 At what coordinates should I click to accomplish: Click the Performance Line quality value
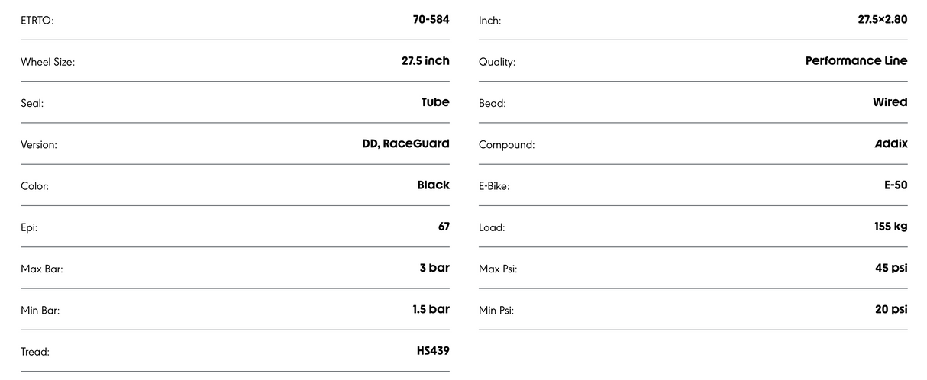[856, 61]
